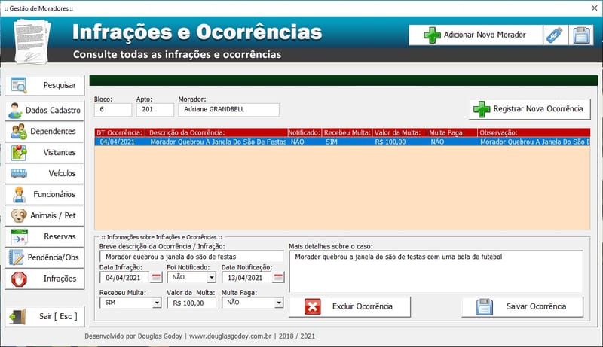The width and height of the screenshot is (603, 347).
Task: Expand the Recebeu Multa dropdown
Action: (x=157, y=303)
